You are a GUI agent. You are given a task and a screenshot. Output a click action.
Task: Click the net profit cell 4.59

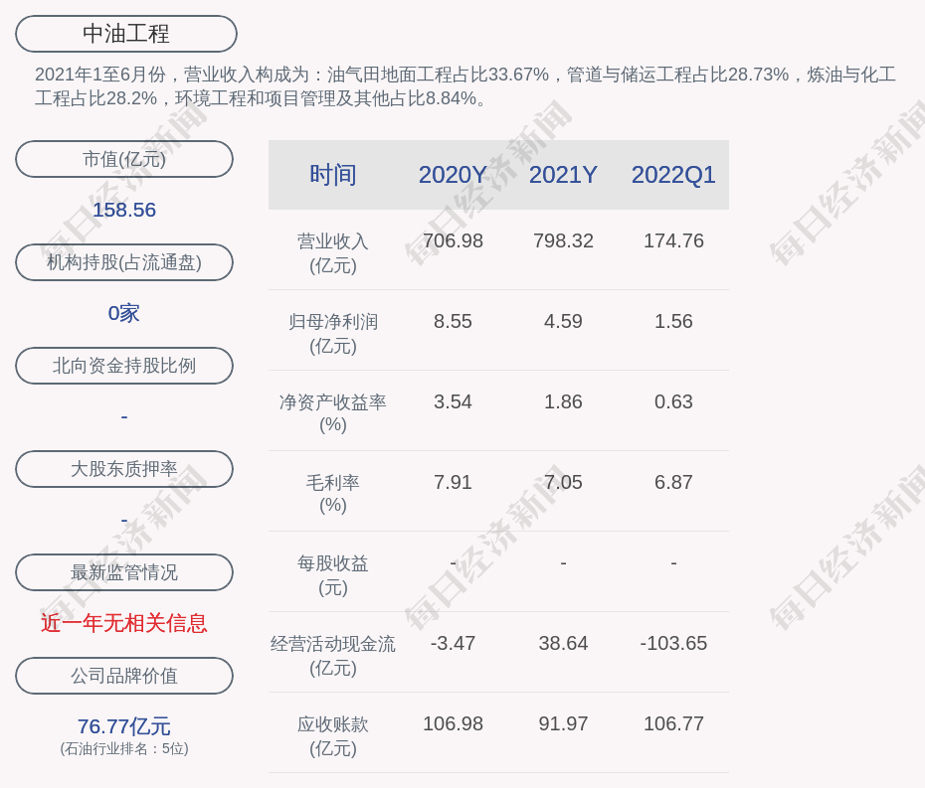coord(563,321)
